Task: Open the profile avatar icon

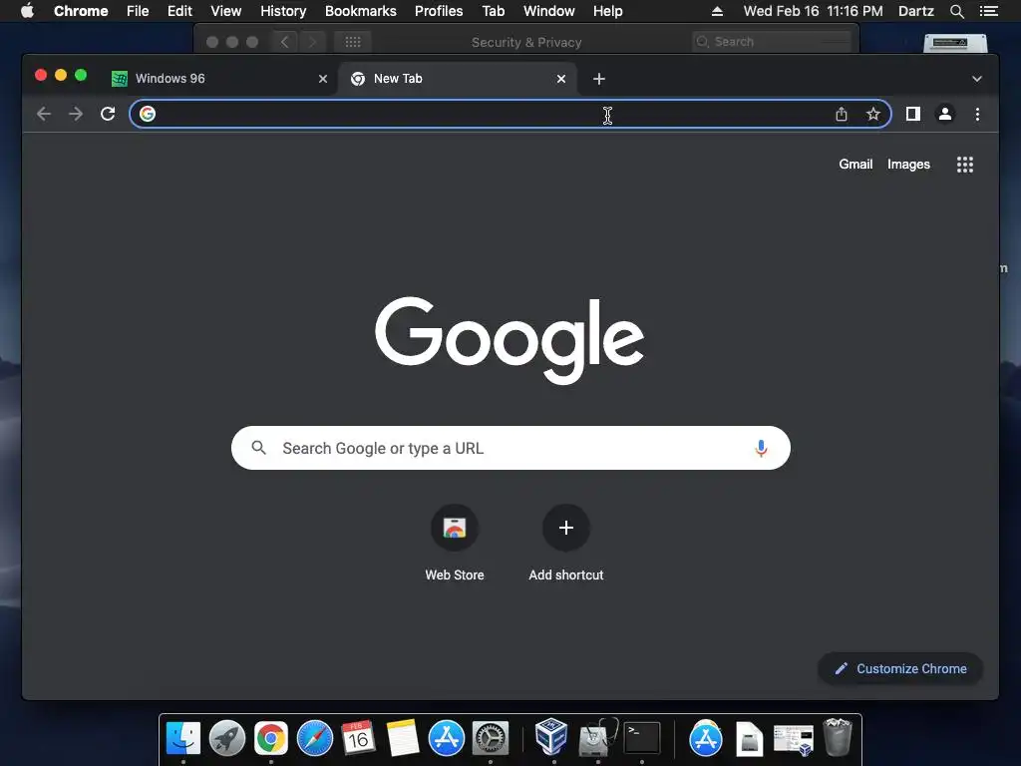Action: [x=945, y=114]
